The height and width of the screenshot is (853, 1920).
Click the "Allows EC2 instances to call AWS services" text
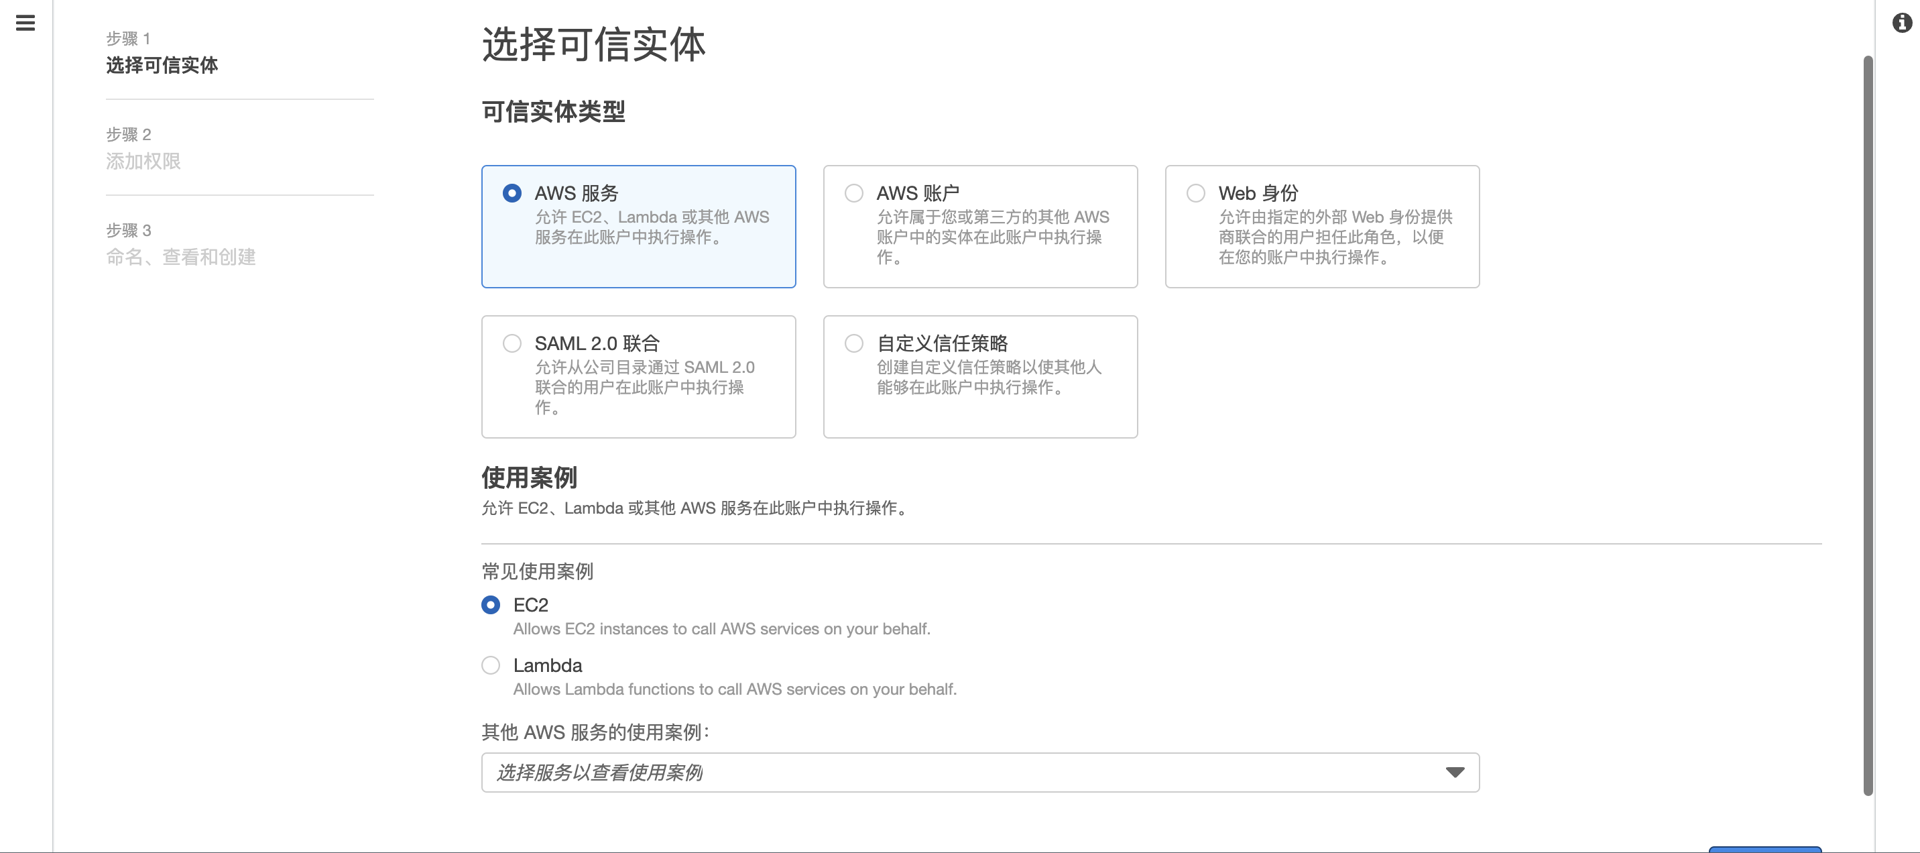pyautogui.click(x=721, y=628)
